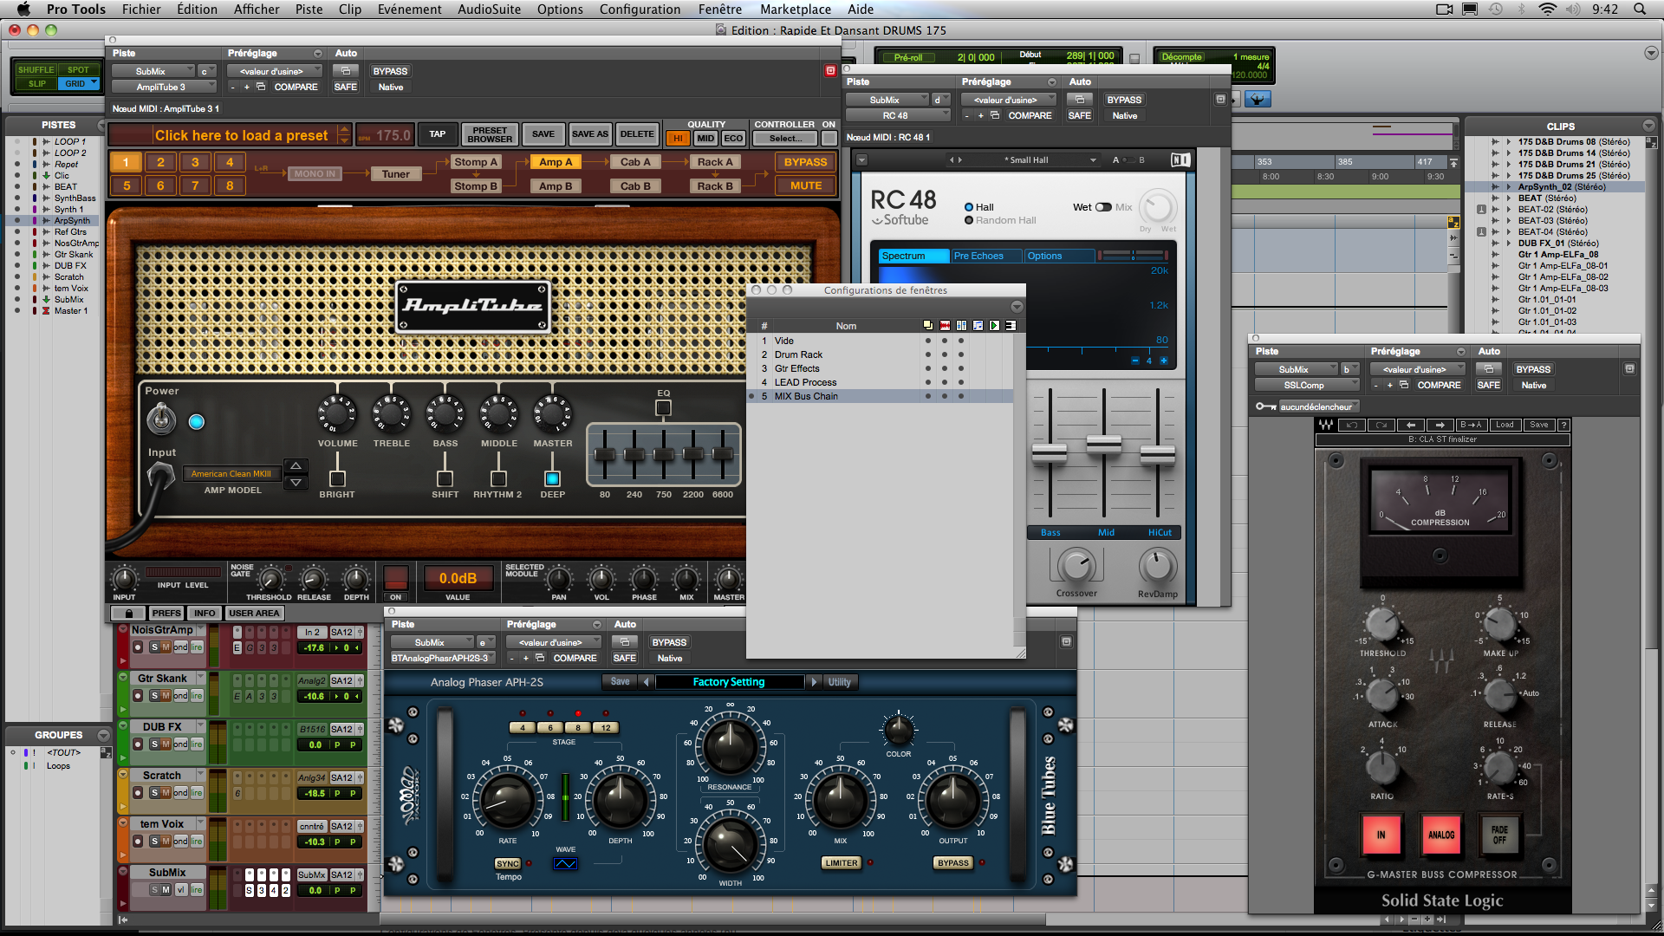Open the Tuner in AmpliTube
This screenshot has width=1664, height=936.
pos(396,174)
